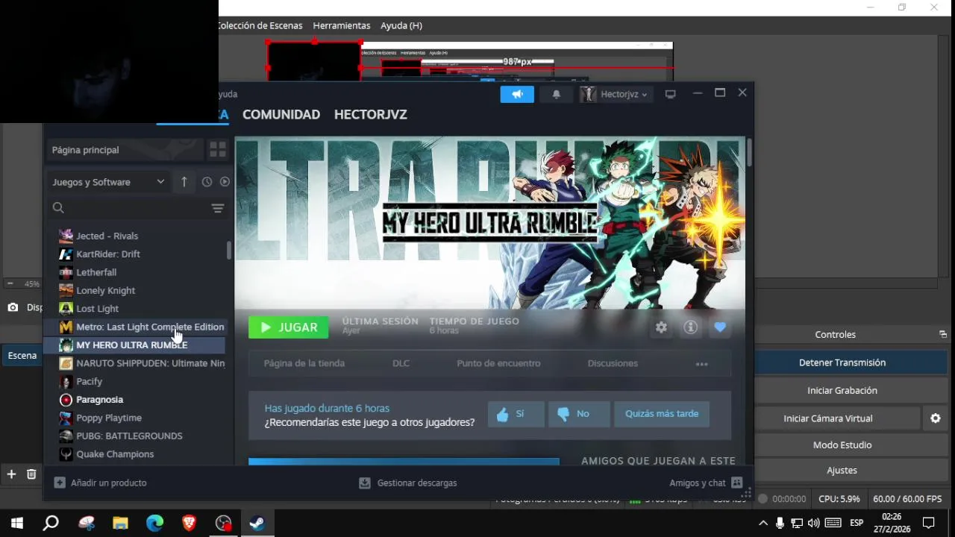Select Quake Champions in game list
This screenshot has height=537, width=955.
click(141, 454)
